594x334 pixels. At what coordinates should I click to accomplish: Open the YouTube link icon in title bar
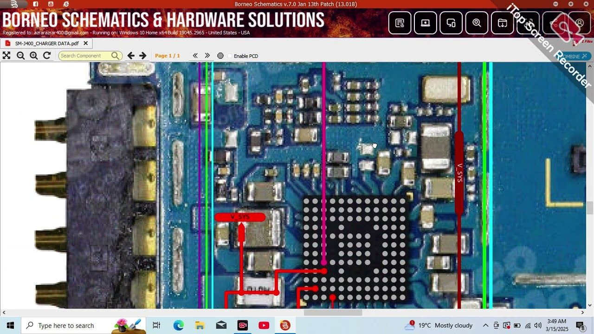pos(51,4)
